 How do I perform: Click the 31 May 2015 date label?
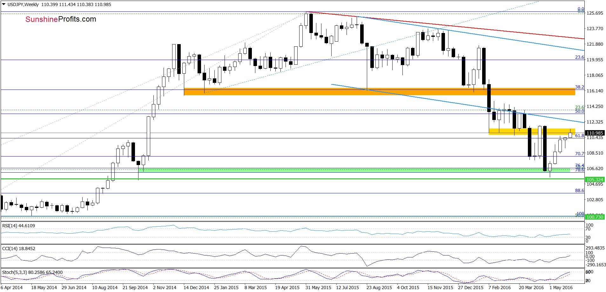(318, 288)
